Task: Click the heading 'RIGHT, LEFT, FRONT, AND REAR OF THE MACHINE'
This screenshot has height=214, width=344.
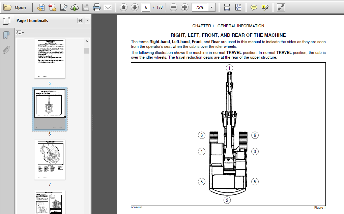Action: coord(228,35)
